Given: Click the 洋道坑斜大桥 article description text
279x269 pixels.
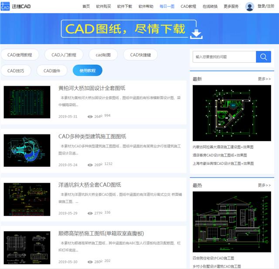Looking at the screenshot, I should tap(120, 198).
